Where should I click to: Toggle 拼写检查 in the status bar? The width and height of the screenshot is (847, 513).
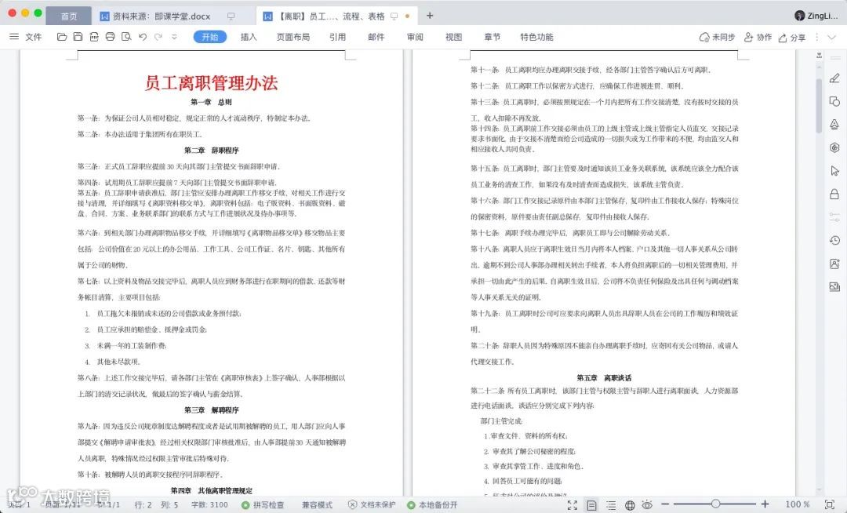tap(263, 505)
